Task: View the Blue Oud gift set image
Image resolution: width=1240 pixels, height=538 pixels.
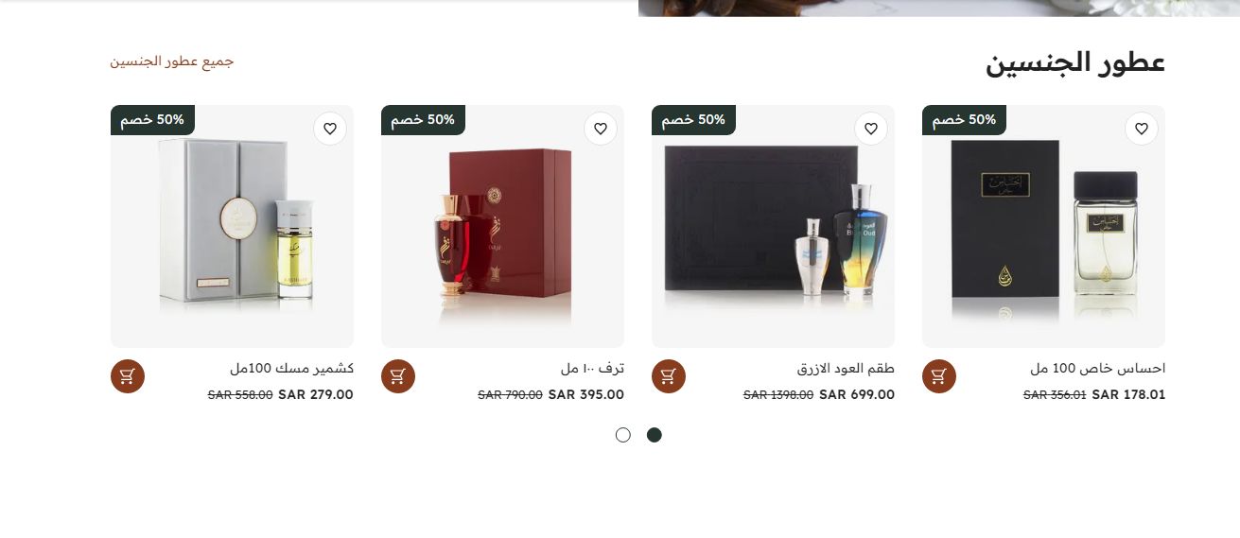Action: [x=773, y=226]
